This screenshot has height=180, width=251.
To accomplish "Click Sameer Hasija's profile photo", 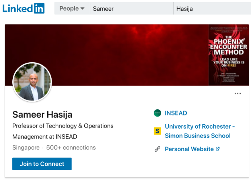I will [x=32, y=82].
